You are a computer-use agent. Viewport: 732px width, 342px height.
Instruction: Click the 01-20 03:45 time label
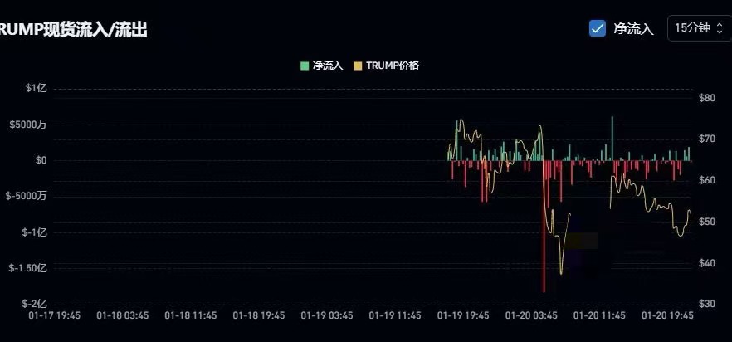[x=531, y=315]
